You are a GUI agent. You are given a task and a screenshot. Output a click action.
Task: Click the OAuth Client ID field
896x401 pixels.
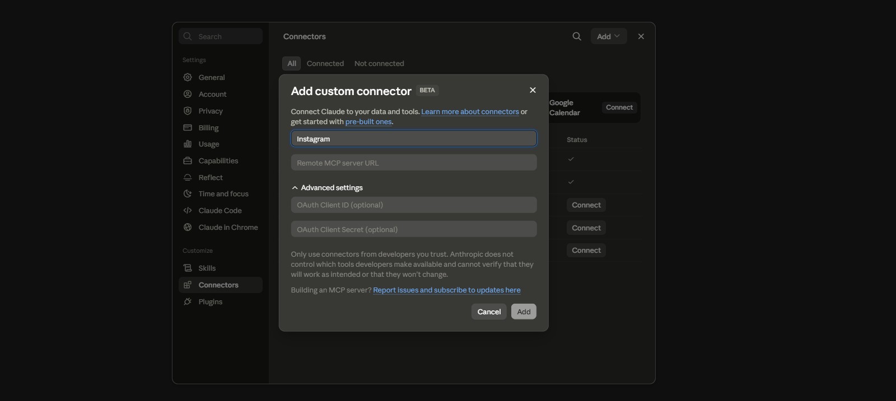click(x=414, y=205)
